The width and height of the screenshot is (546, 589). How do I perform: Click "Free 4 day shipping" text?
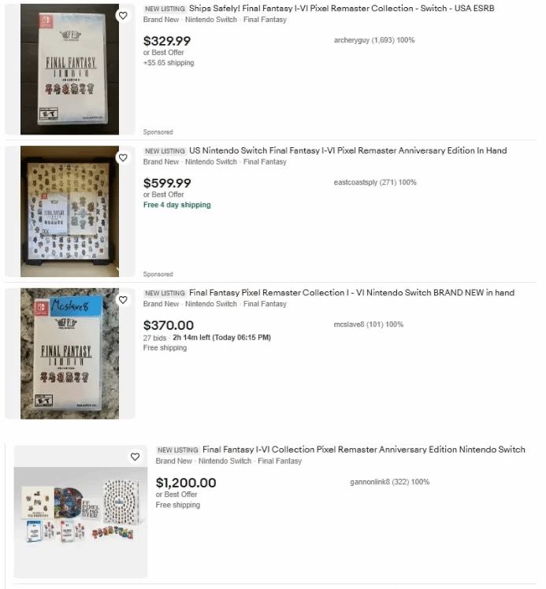(x=177, y=205)
